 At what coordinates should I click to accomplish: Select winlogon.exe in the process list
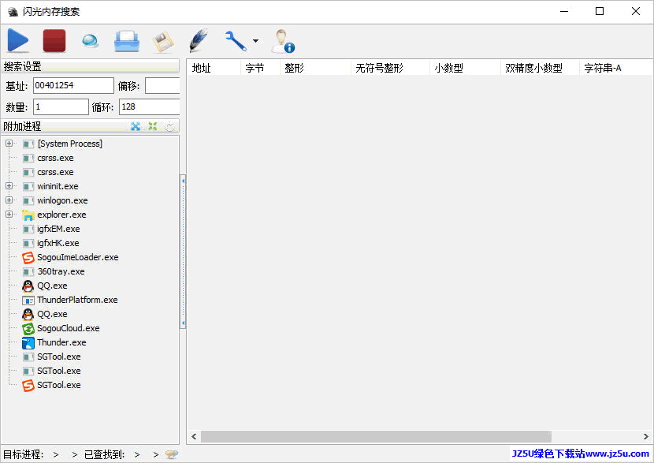point(62,200)
